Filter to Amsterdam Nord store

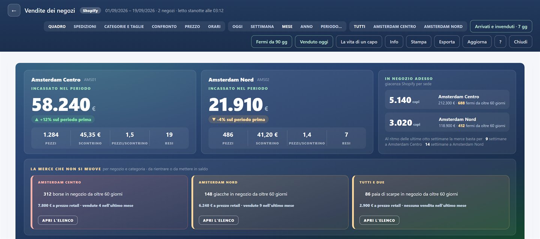pos(443,27)
